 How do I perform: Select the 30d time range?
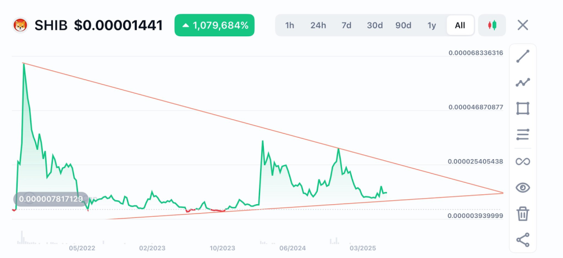tap(374, 25)
